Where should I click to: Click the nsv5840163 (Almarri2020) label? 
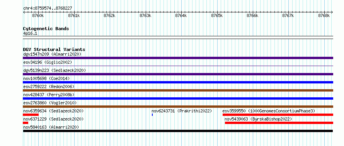[51, 127]
